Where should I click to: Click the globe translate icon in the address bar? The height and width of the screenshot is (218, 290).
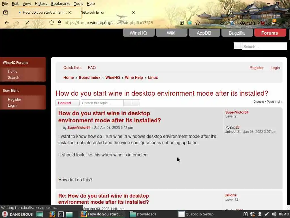pos(189,23)
